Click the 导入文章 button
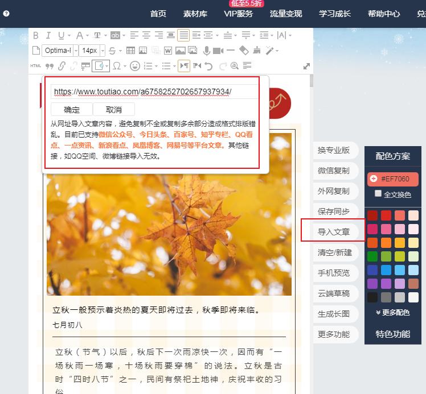 coord(336,232)
